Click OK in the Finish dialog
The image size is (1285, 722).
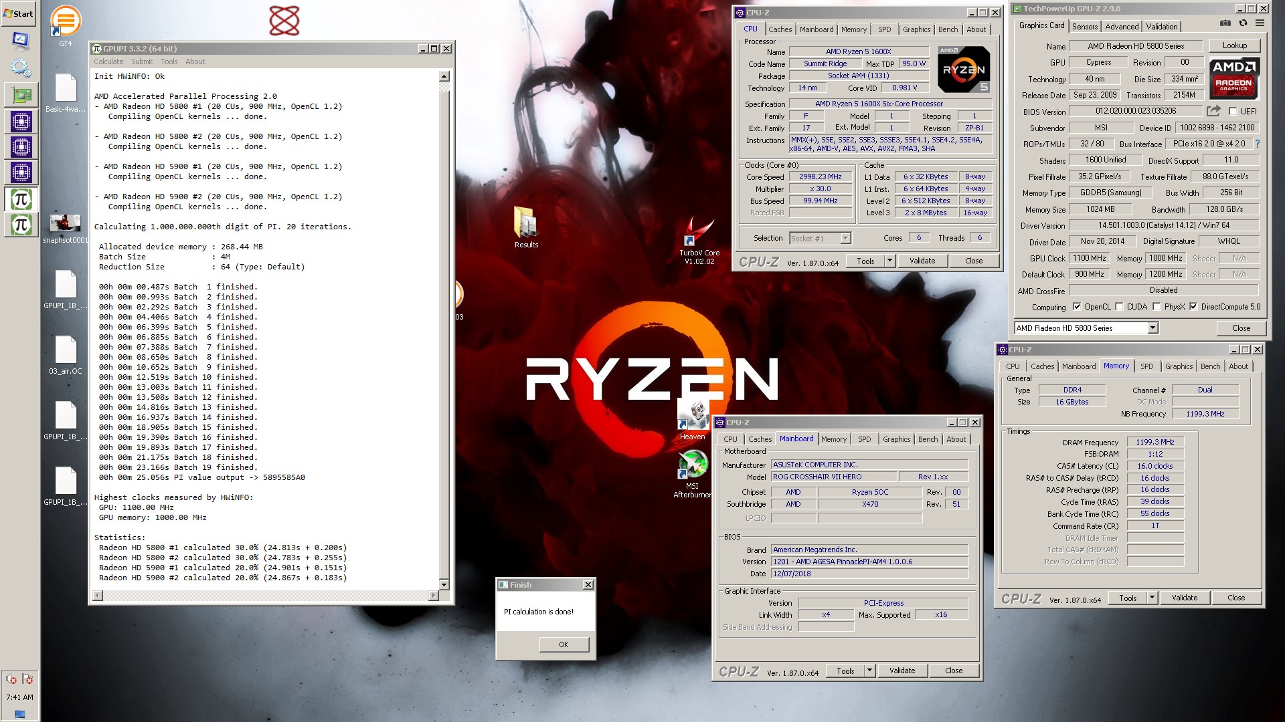564,644
